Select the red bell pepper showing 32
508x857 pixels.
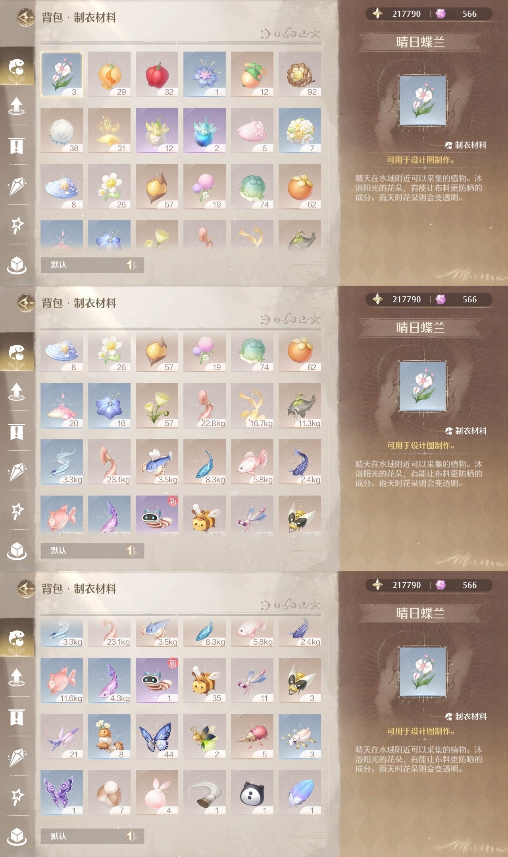pos(157,74)
